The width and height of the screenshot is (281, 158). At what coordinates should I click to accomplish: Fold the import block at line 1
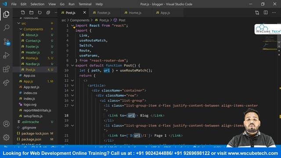[x=72, y=25]
